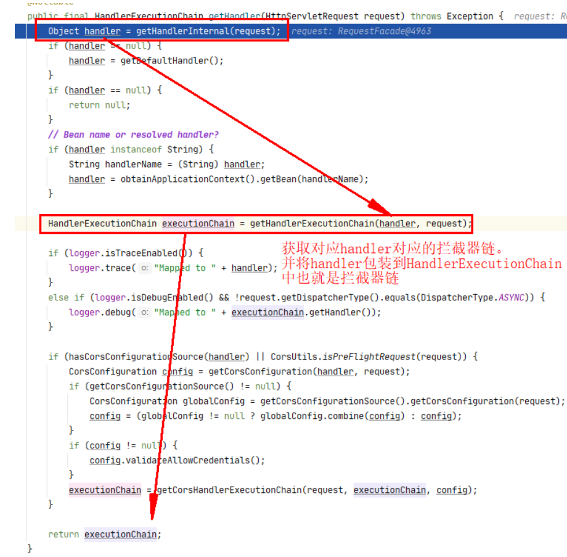Click executionChain.getHandler() in debug line
This screenshot has width=567, height=557.
(301, 313)
